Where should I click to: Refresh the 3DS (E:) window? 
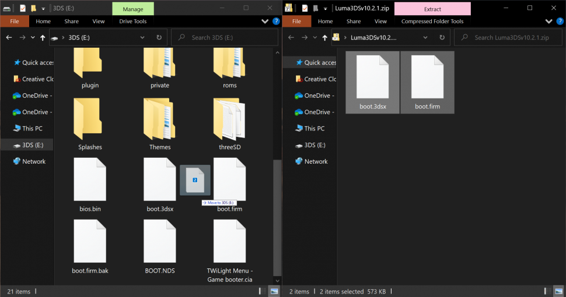(159, 37)
